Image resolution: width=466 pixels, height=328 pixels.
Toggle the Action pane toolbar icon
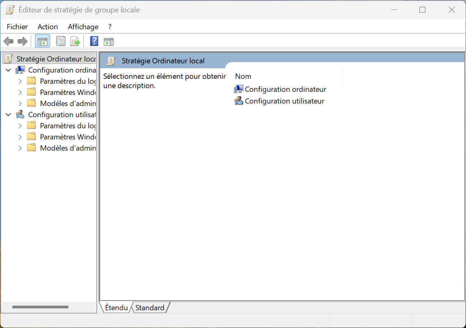pyautogui.click(x=109, y=42)
